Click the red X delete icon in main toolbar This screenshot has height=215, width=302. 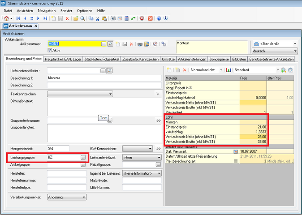(x=67, y=18)
